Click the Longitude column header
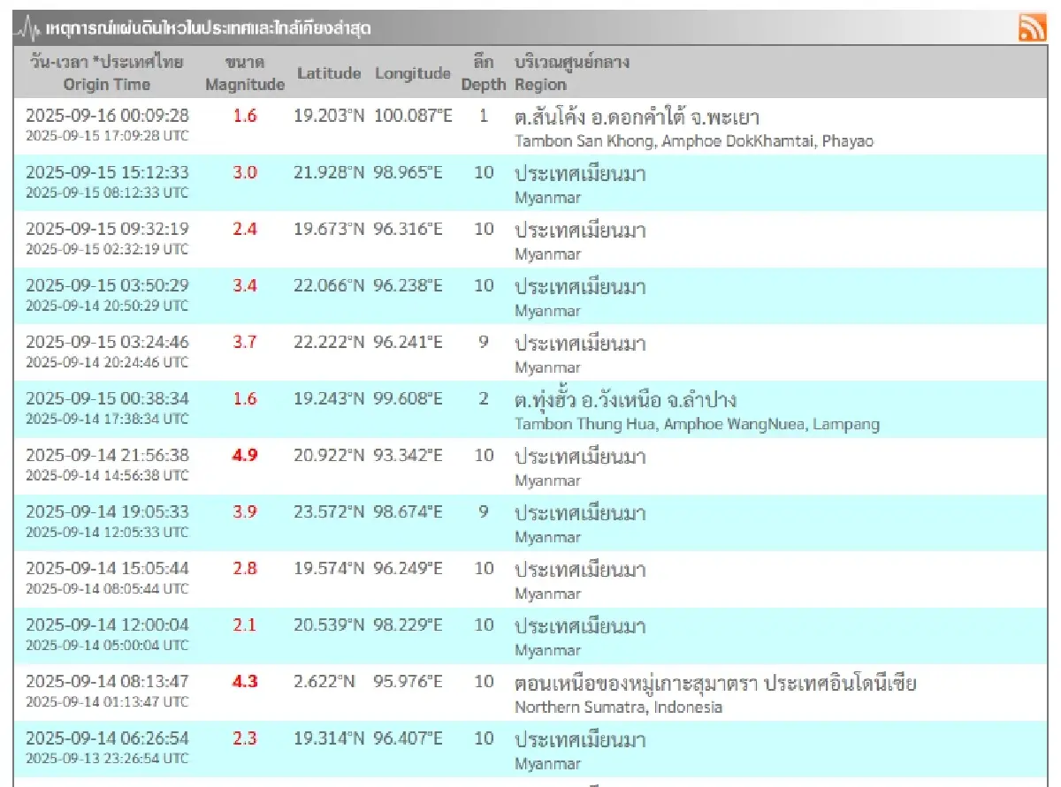Screen dimensions: 1061x787 (412, 74)
